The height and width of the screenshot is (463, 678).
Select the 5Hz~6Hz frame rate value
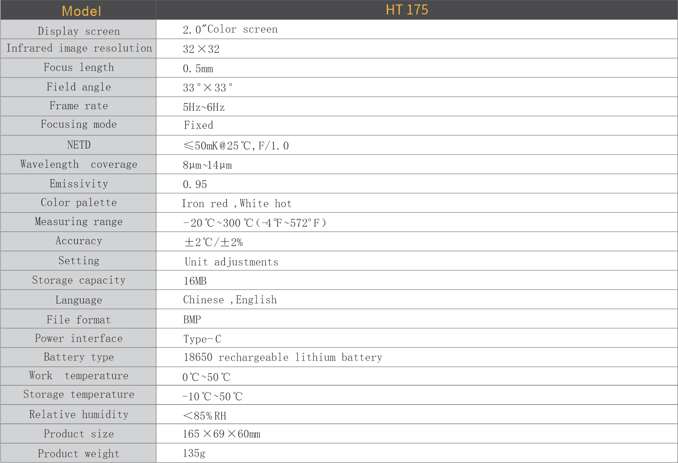click(x=204, y=107)
